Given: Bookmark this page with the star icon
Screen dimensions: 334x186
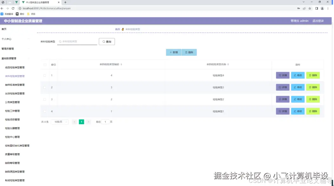Looking at the screenshot, I should tap(310, 8).
